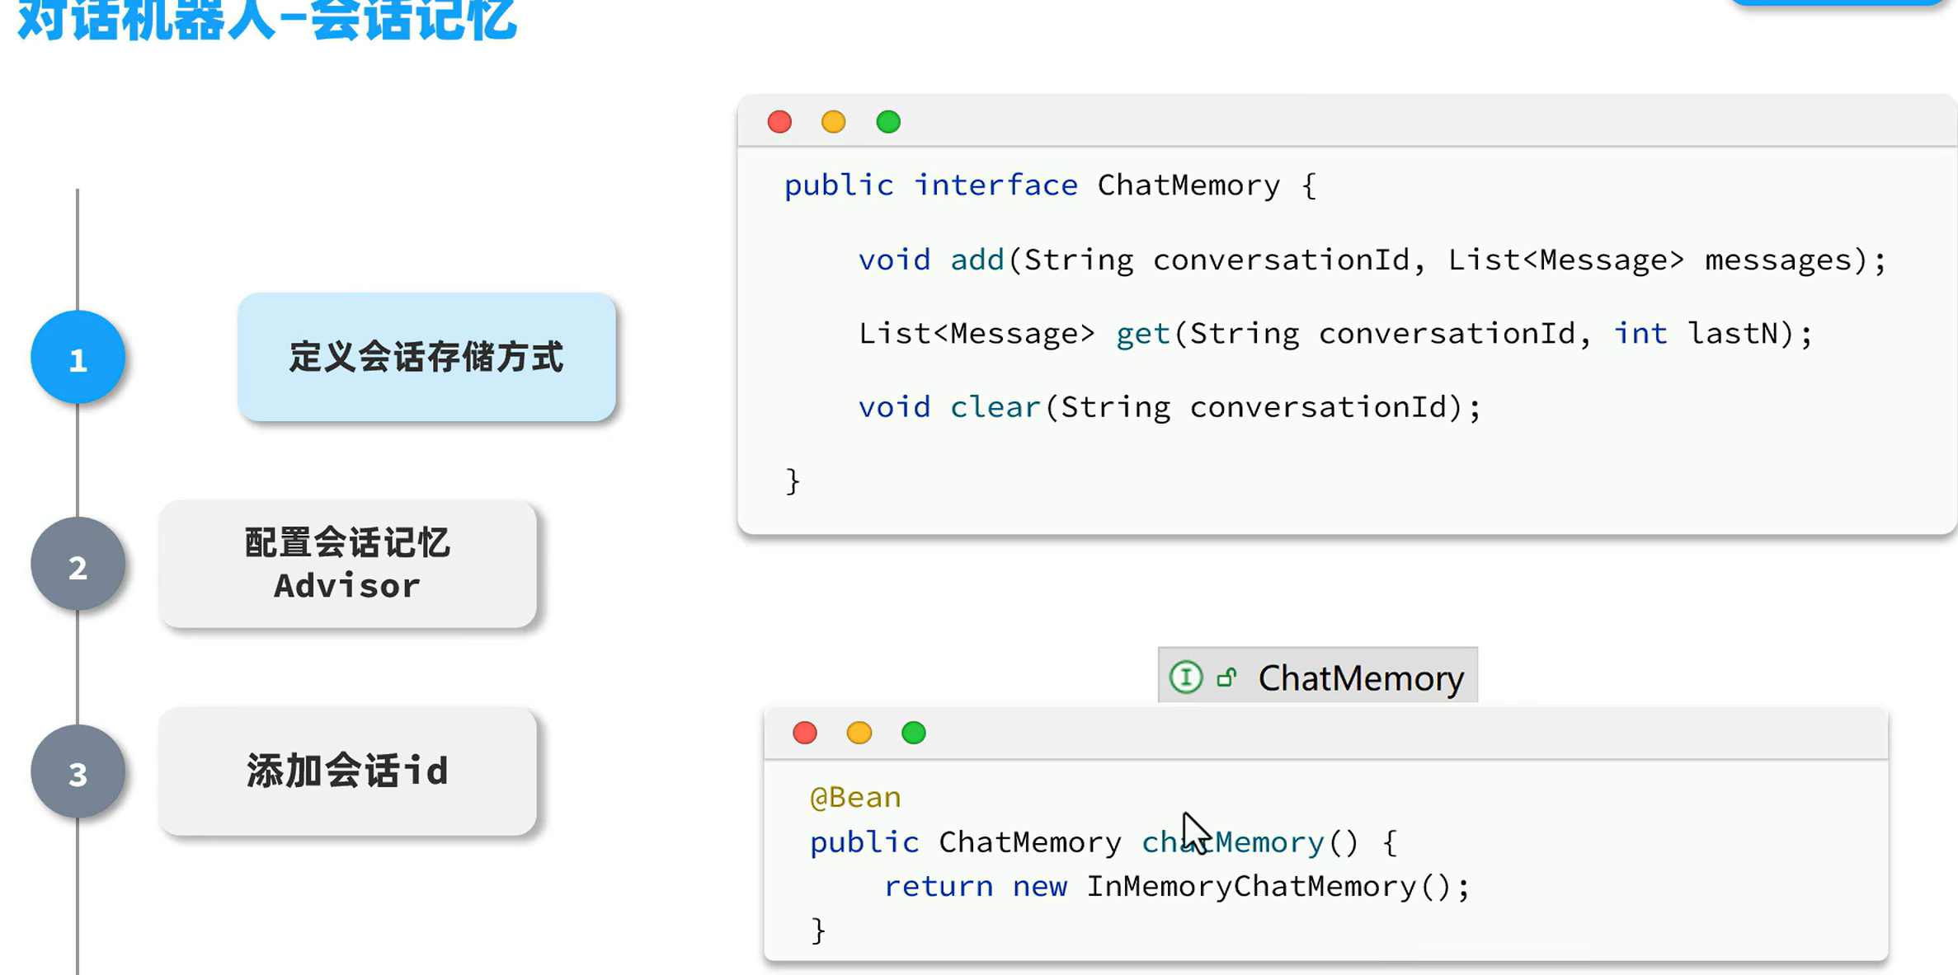Viewport: 1958px width, 975px height.
Task: Click InMemoryChatMemory in the return statement
Action: click(x=1250, y=887)
